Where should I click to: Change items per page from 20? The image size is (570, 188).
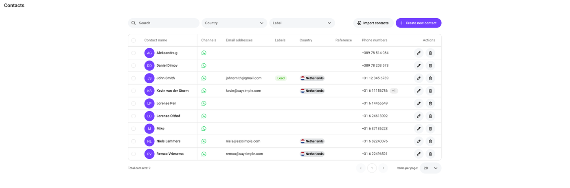click(431, 168)
